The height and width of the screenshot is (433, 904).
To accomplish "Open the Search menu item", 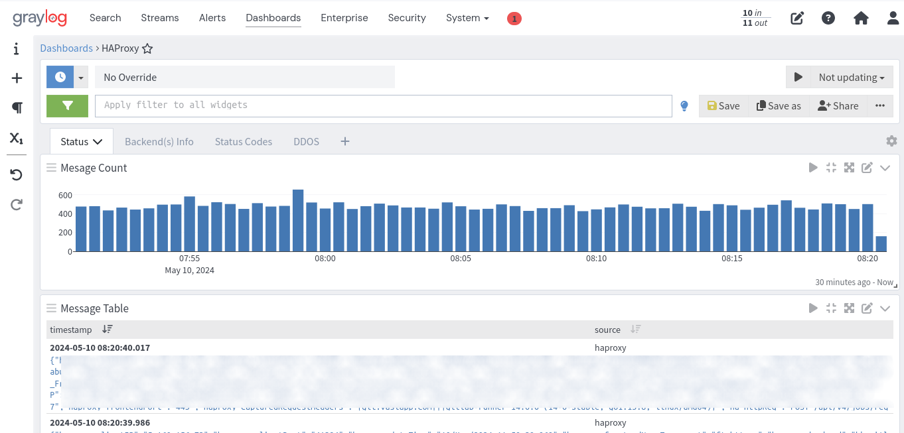I will (105, 18).
